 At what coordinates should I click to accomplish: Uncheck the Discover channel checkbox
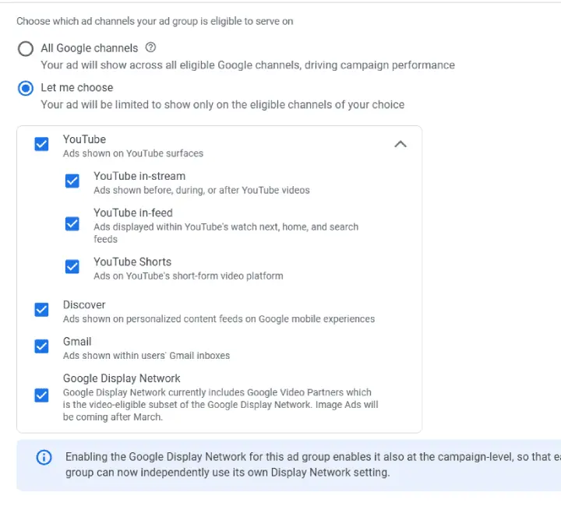pyautogui.click(x=42, y=310)
